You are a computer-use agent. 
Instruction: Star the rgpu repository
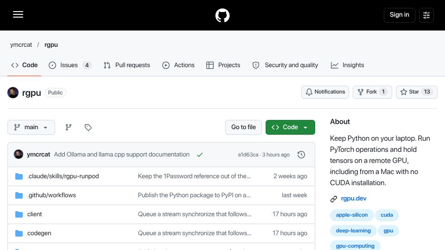click(x=417, y=92)
